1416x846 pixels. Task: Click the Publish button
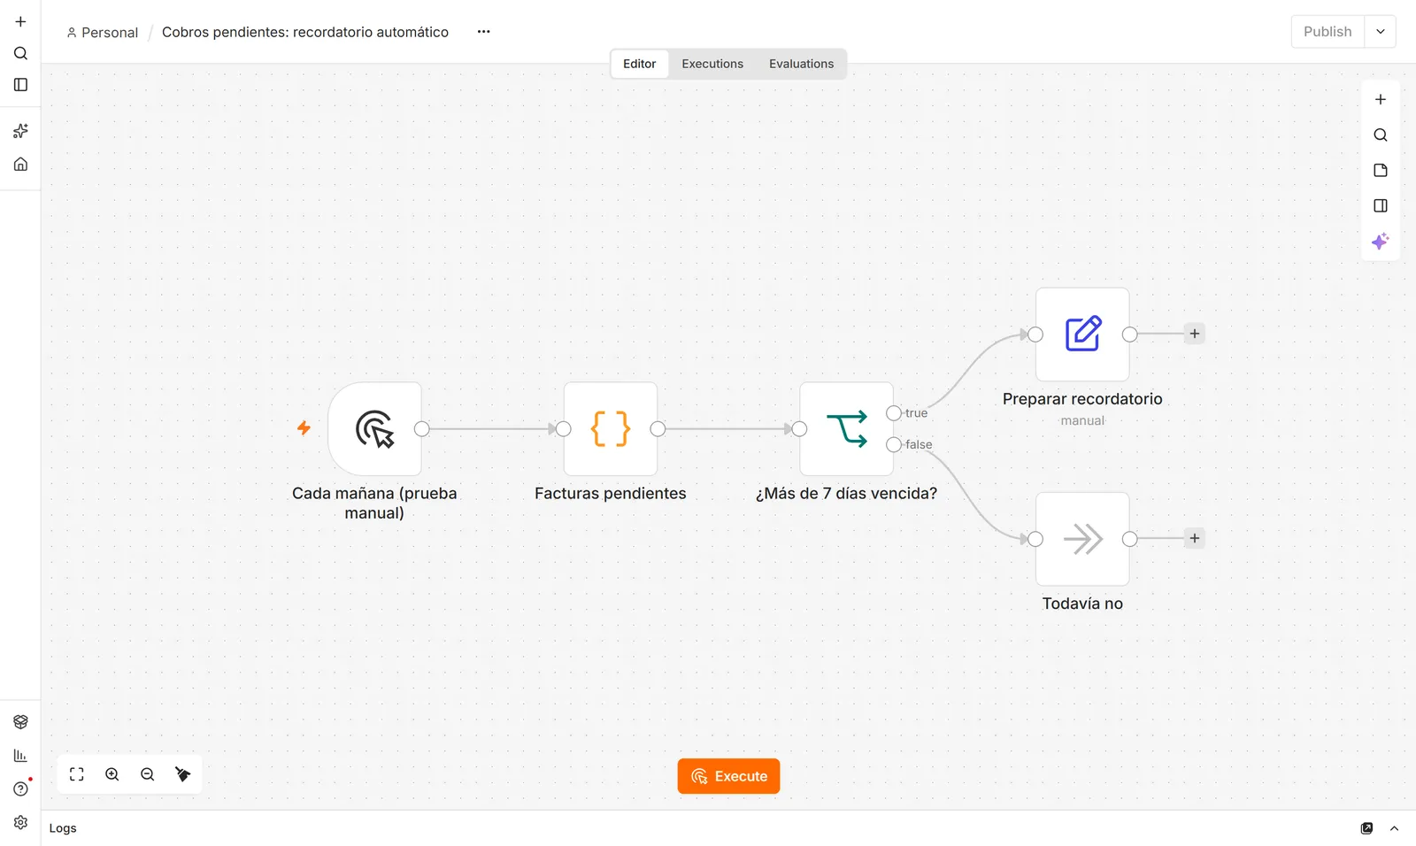(1327, 32)
